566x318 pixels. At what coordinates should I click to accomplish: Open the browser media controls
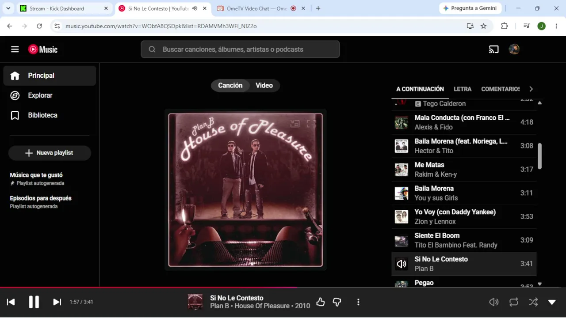click(x=526, y=26)
